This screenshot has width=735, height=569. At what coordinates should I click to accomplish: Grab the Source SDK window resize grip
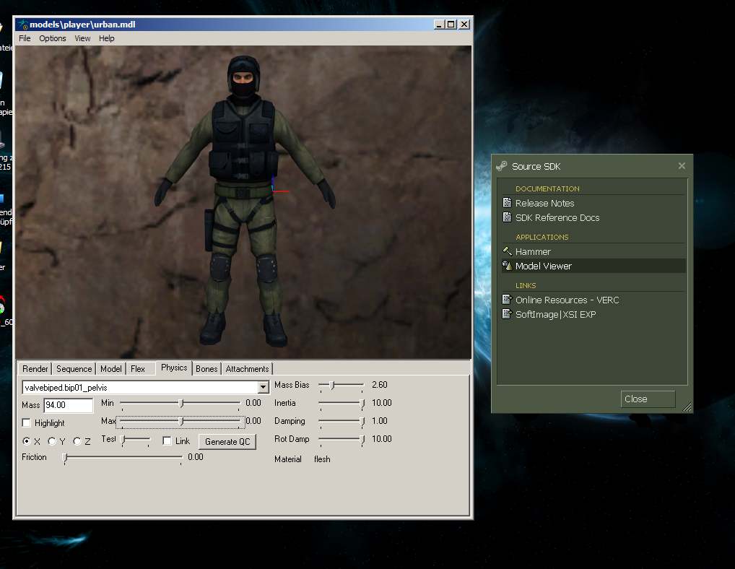(x=687, y=407)
